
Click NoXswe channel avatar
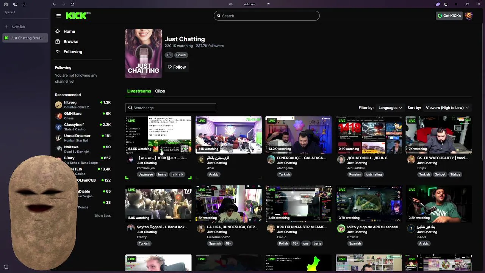coord(58,149)
